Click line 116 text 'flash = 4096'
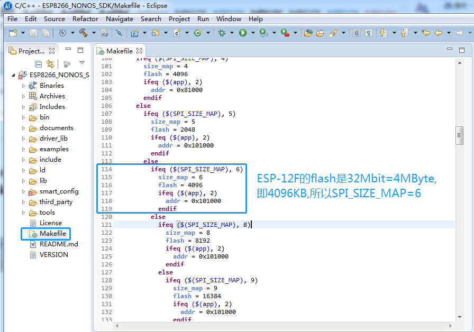 pos(180,185)
